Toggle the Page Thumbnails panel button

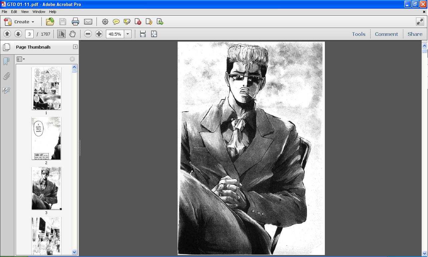coord(6,47)
